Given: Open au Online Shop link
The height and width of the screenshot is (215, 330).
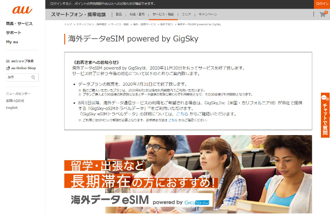Looking at the screenshot, I should point(24,68).
